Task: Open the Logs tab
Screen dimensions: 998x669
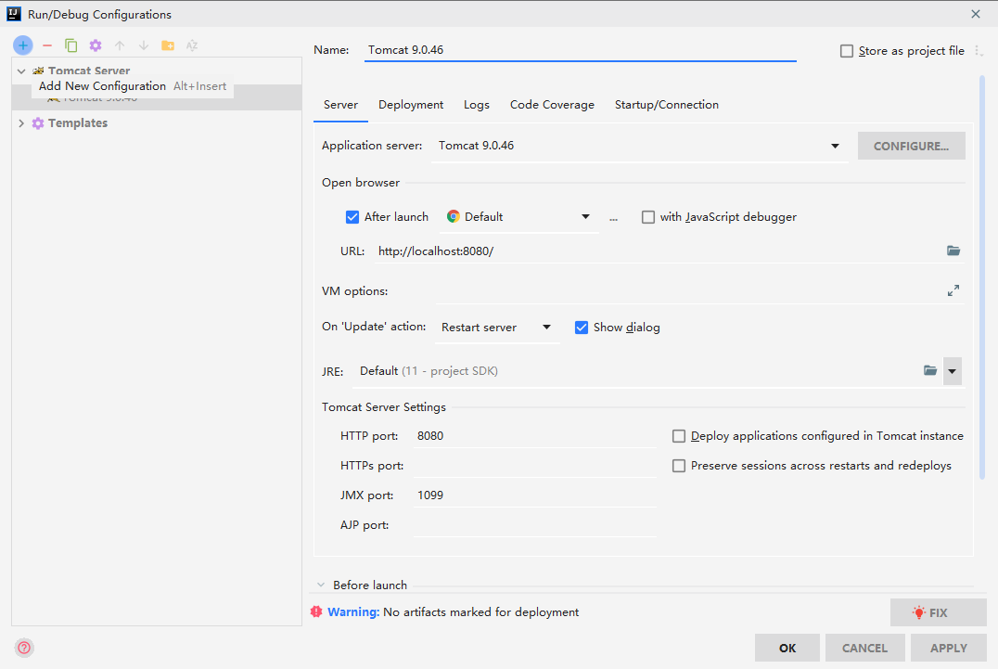Action: 476,105
